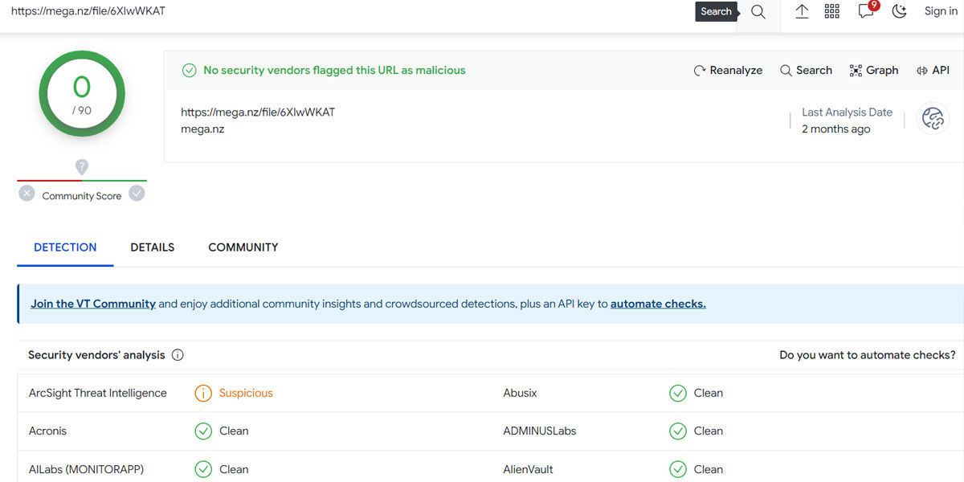Click the ADMINUSLabs vendor name
Viewport: 964px width, 482px height.
point(540,431)
